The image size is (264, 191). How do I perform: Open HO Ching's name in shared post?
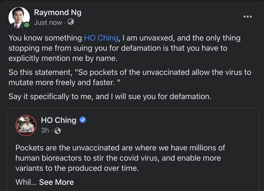click(59, 120)
